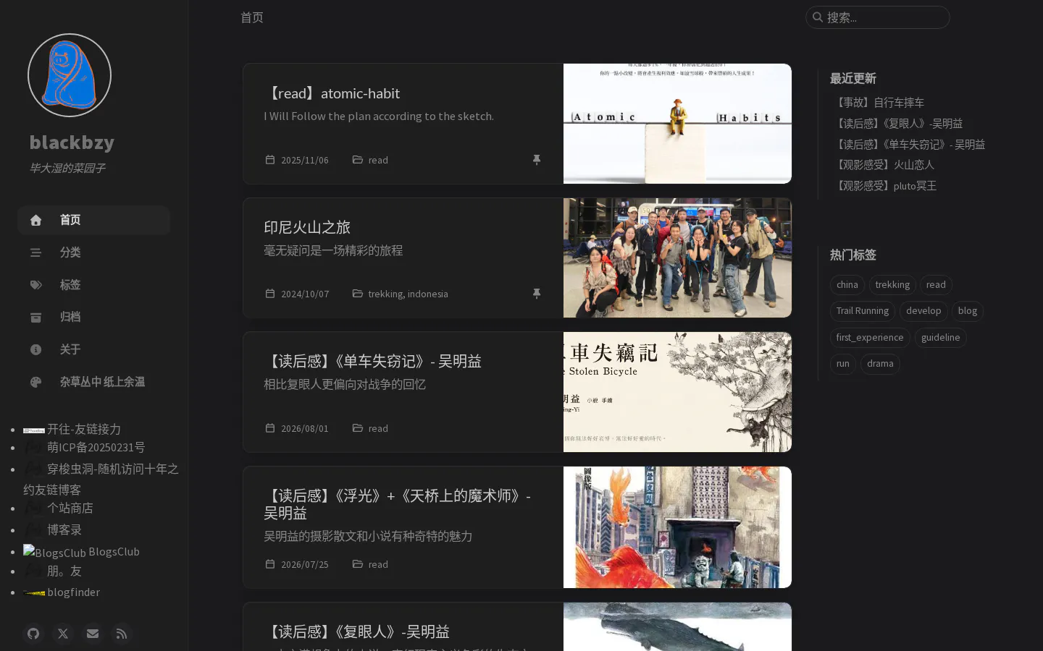Open the 萌ICP备20250231号 link
This screenshot has height=651, width=1043.
coord(84,448)
